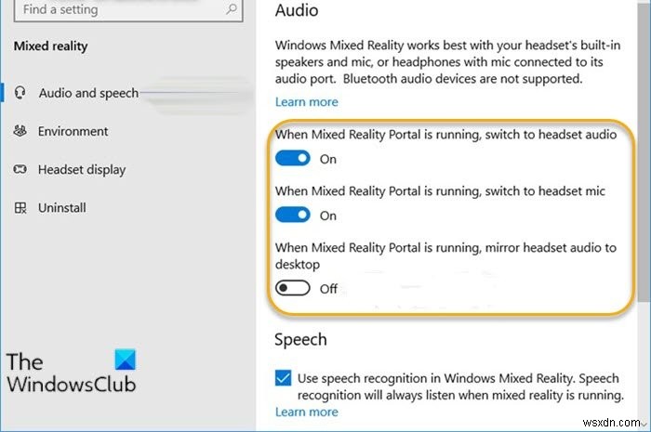
Task: Open Audio and speech settings page
Action: 127,93
